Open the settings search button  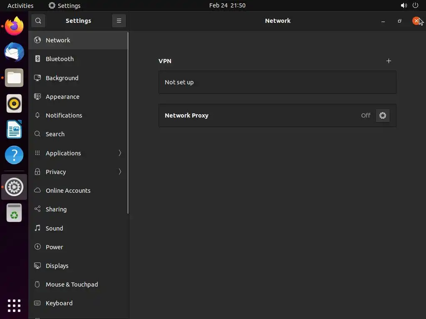coord(38,21)
